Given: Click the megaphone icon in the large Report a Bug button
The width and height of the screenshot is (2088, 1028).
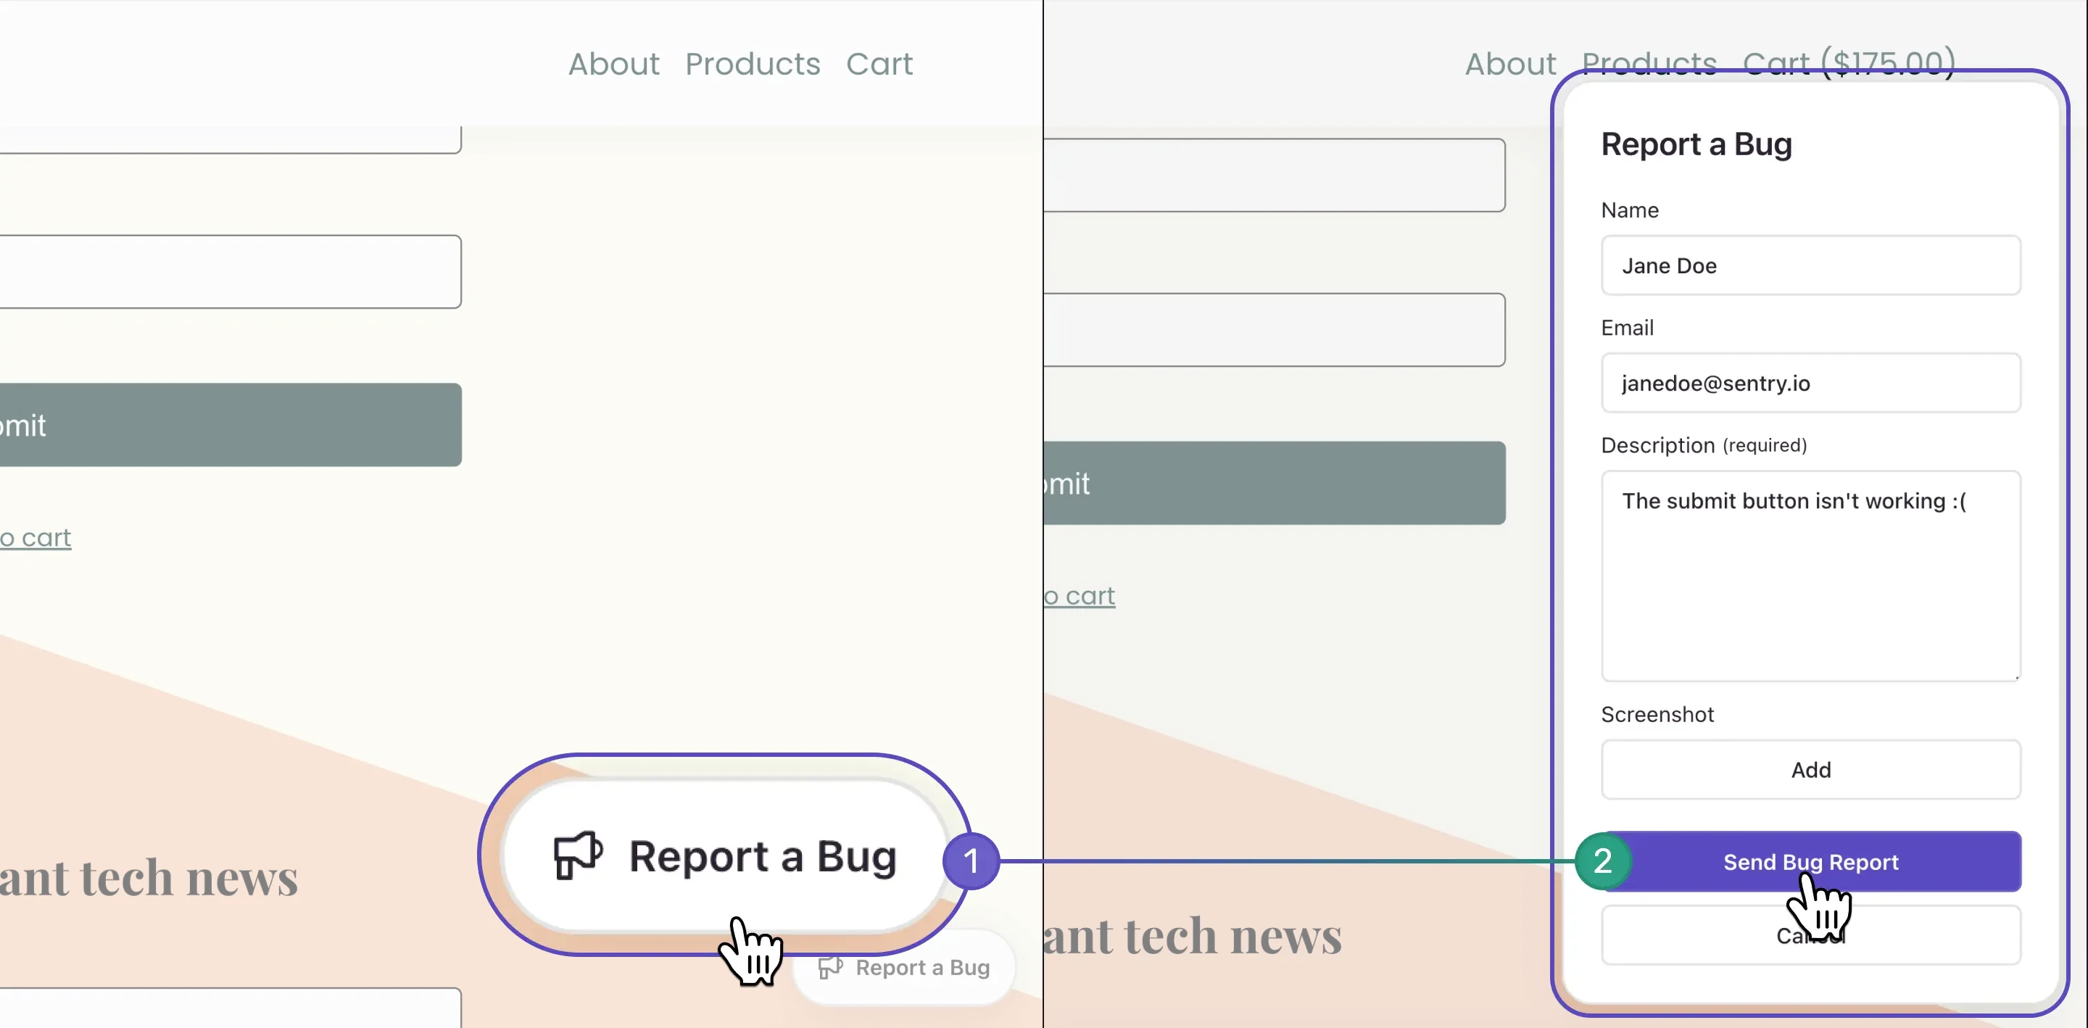Looking at the screenshot, I should 578,855.
